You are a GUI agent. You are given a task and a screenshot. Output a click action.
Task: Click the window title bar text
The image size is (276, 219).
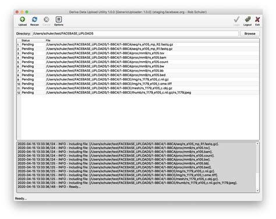tap(138, 12)
